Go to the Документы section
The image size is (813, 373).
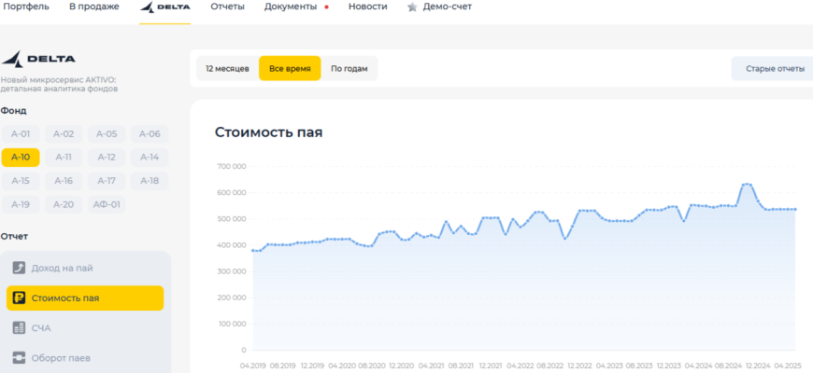tap(290, 7)
